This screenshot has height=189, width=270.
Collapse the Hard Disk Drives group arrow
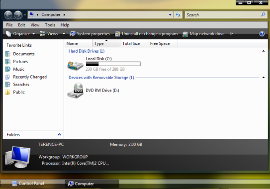pos(264,51)
